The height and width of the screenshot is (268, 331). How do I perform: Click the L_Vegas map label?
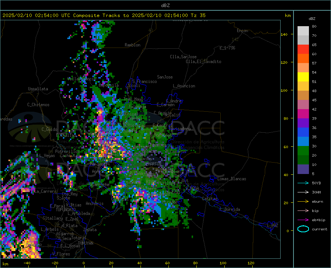47,156
